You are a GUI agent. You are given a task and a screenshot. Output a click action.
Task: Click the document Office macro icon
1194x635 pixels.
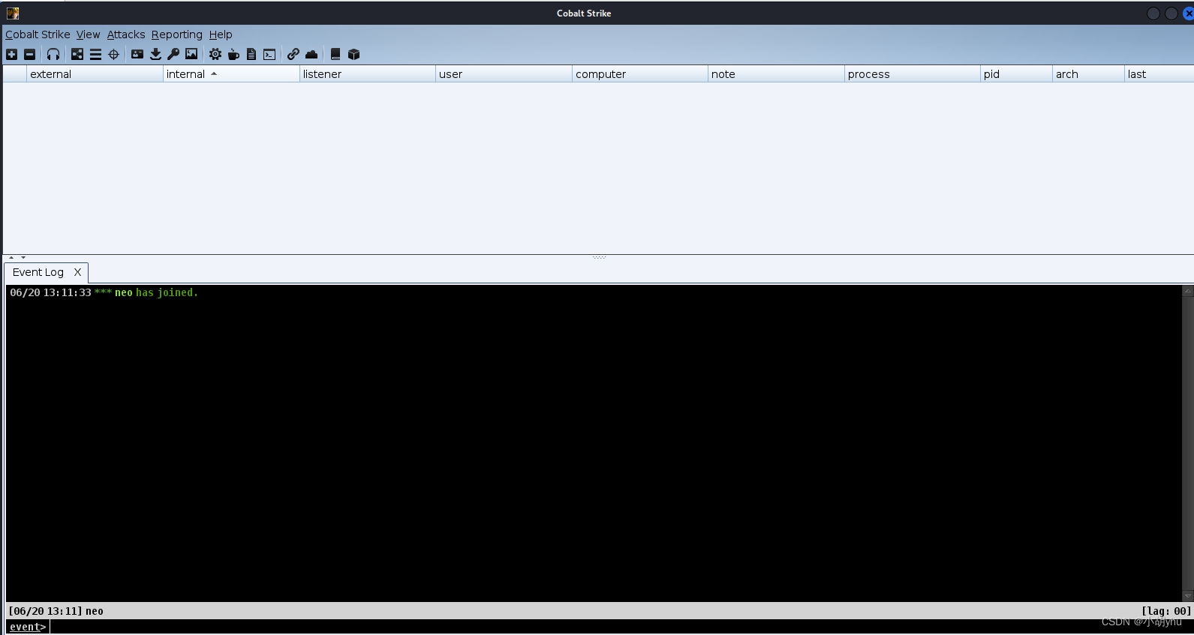(251, 54)
